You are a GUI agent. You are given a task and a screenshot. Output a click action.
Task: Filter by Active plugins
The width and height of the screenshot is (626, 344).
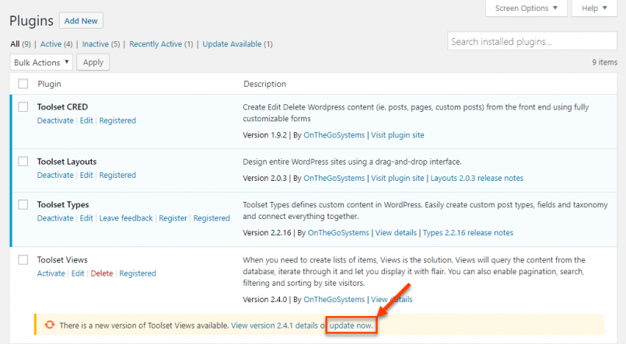51,43
